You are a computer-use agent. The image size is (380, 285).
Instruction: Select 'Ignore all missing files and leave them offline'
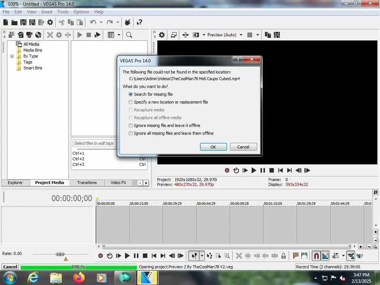click(x=171, y=133)
